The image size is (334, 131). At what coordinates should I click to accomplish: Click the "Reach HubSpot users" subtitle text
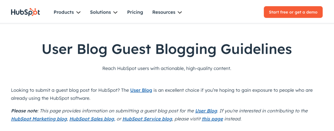pos(167,68)
